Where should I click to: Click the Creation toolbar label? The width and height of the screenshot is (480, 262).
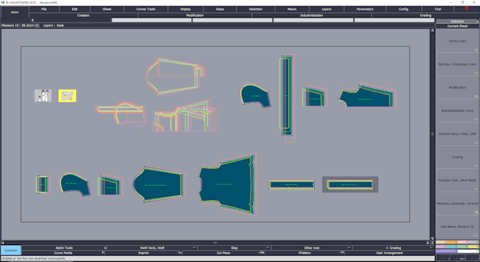pos(83,15)
